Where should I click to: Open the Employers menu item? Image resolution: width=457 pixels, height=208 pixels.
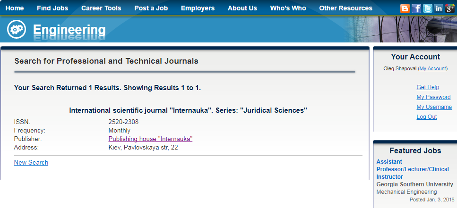(198, 8)
